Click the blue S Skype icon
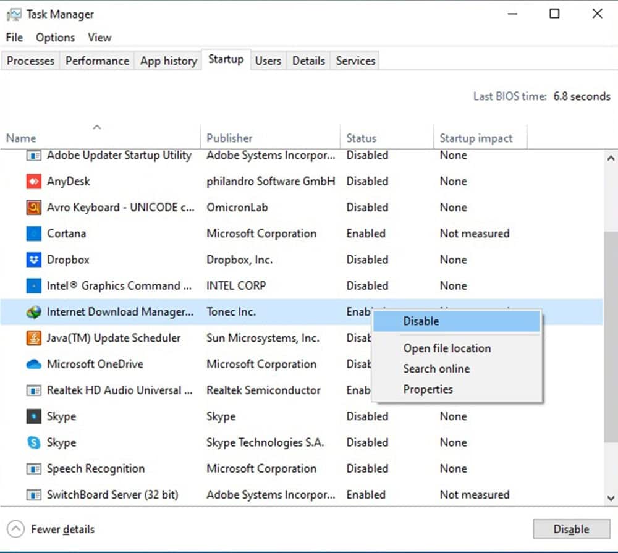The width and height of the screenshot is (618, 553). tap(33, 442)
